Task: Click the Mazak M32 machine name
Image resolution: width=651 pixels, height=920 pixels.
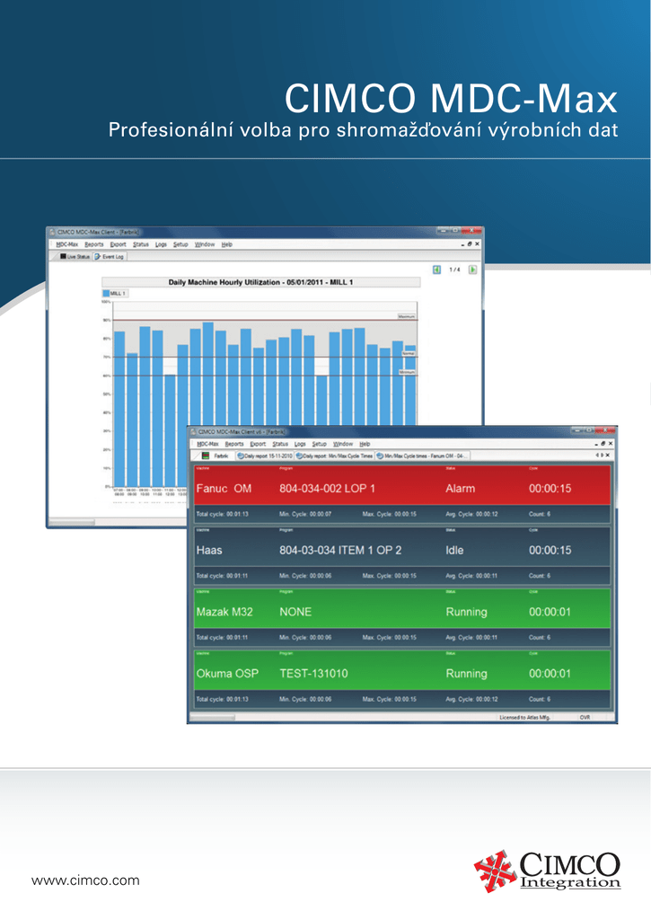Action: [224, 612]
